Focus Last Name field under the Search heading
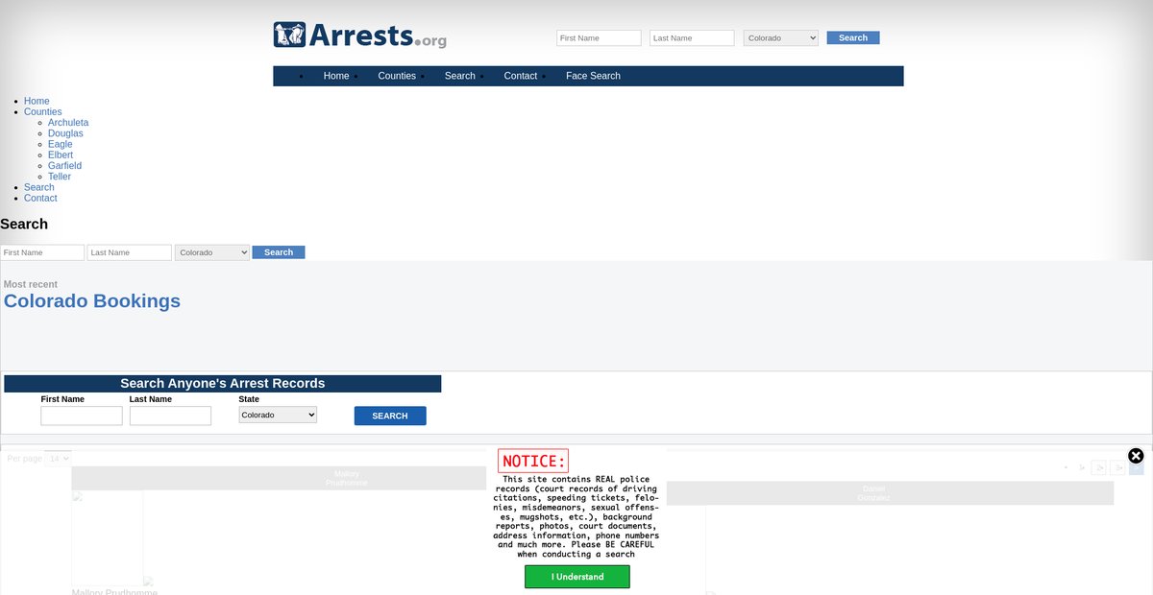Image resolution: width=1153 pixels, height=595 pixels. coord(130,252)
